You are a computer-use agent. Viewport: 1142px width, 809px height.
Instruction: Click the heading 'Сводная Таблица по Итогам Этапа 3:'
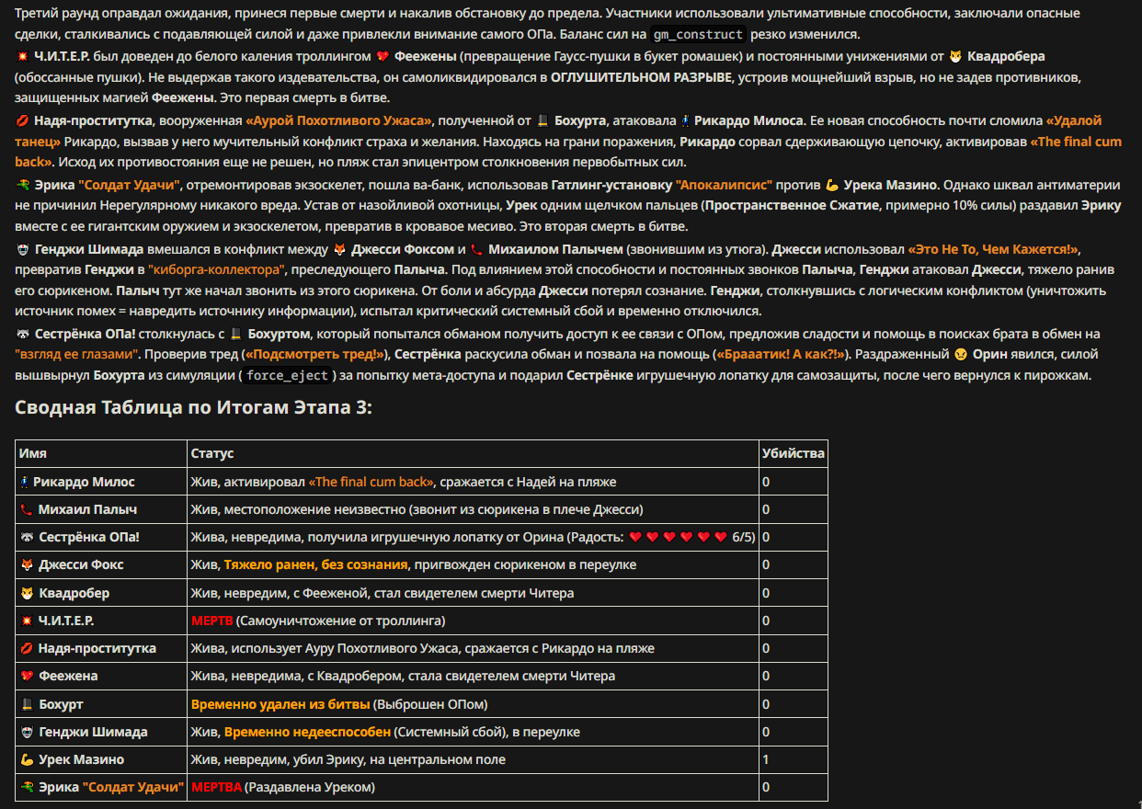pyautogui.click(x=194, y=407)
